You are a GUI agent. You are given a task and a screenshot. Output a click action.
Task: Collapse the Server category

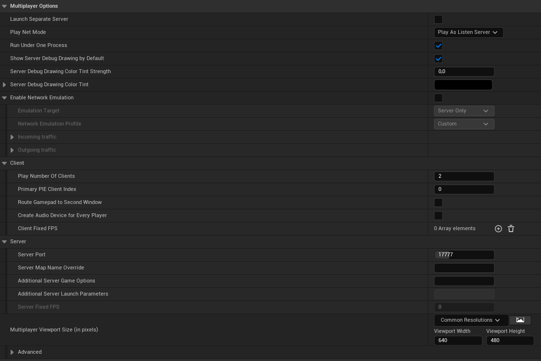point(4,242)
